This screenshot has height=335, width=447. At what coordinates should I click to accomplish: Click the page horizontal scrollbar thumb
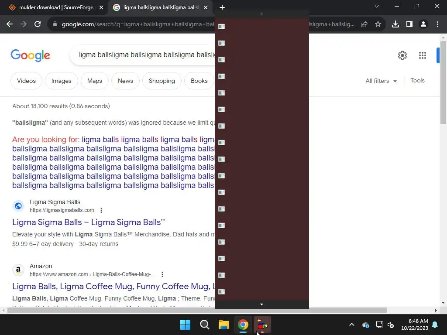pos(197,310)
